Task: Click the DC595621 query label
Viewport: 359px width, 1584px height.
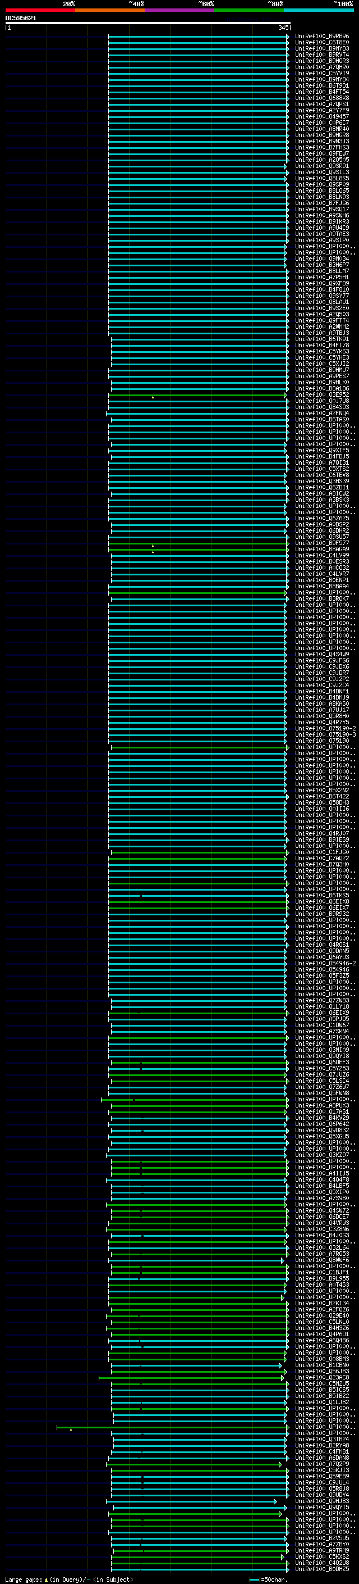Action: pyautogui.click(x=21, y=19)
